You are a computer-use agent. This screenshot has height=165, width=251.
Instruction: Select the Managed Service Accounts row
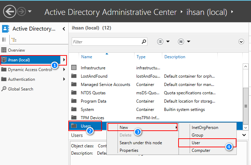tap(156, 85)
